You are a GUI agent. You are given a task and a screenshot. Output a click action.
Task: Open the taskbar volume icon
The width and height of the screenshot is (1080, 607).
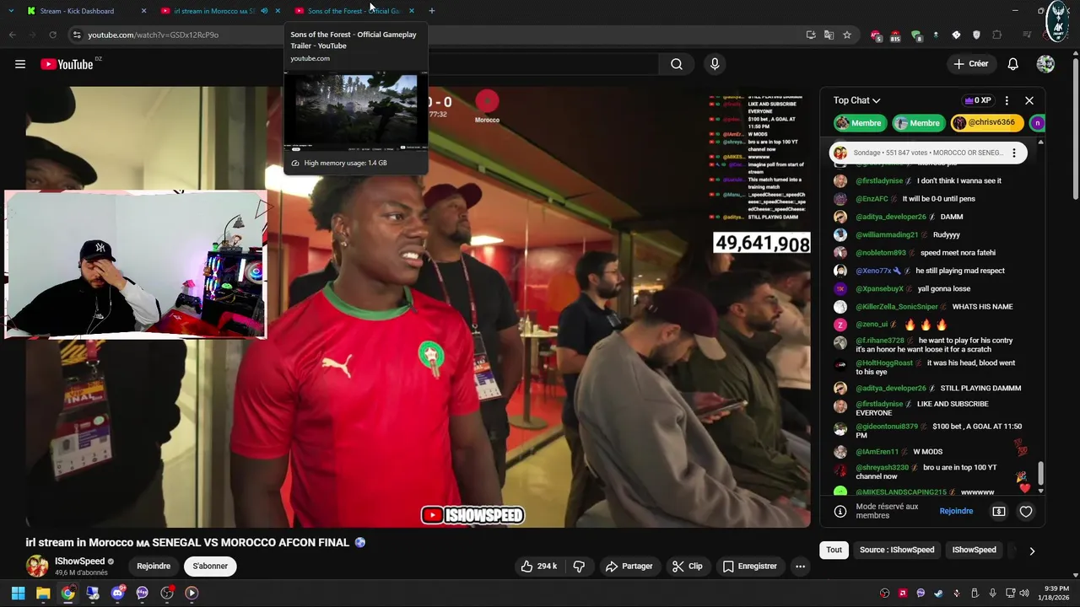pos(1024,593)
